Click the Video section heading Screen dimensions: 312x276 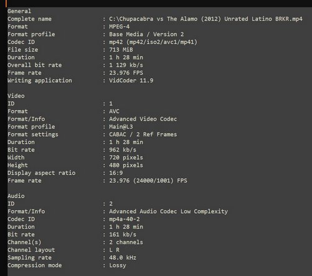(x=16, y=96)
